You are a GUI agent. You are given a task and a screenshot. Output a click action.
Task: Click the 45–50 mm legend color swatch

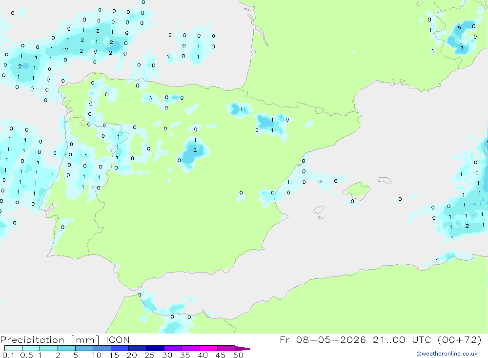tap(226, 348)
